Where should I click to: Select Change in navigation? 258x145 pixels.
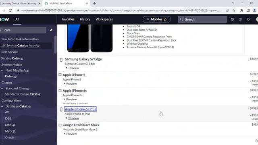tap(7, 83)
